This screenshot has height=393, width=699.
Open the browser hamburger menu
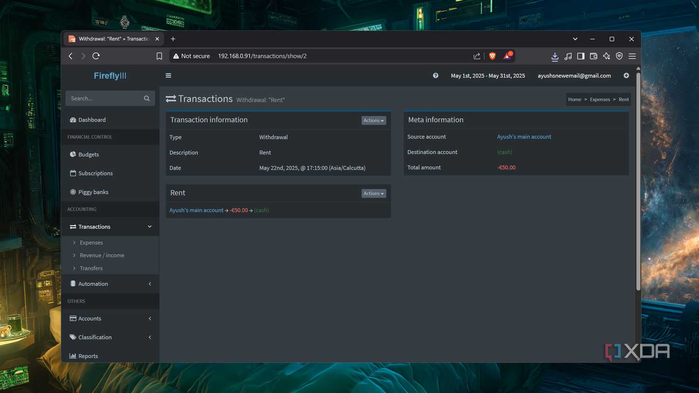tap(632, 56)
